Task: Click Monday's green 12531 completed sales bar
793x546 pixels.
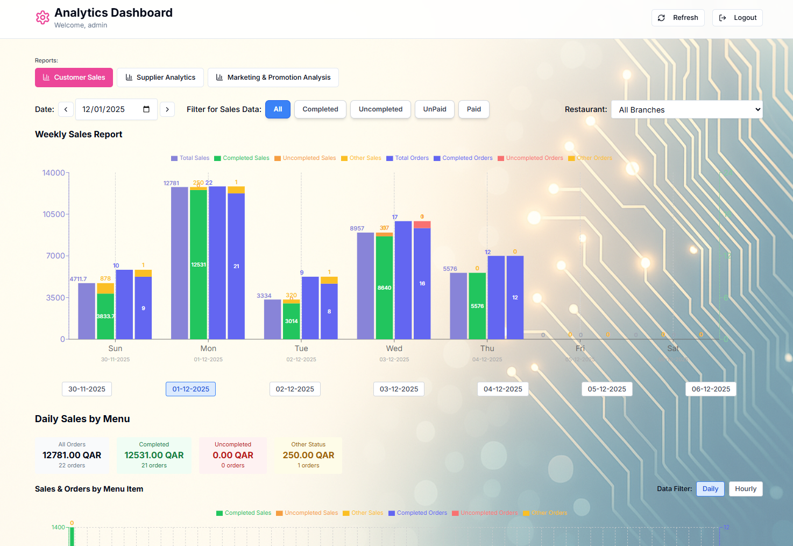Action: point(199,264)
